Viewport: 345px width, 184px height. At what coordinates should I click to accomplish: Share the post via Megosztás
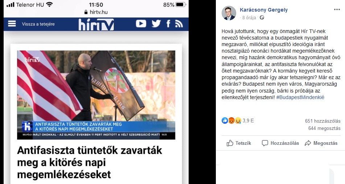321,143
